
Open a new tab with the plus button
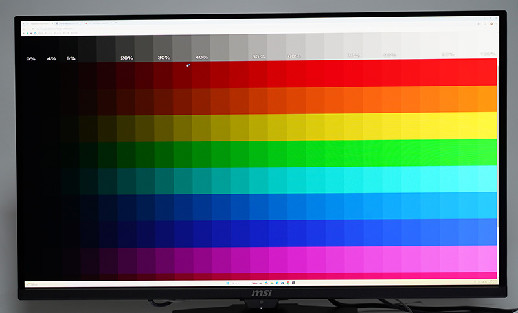(116, 23)
